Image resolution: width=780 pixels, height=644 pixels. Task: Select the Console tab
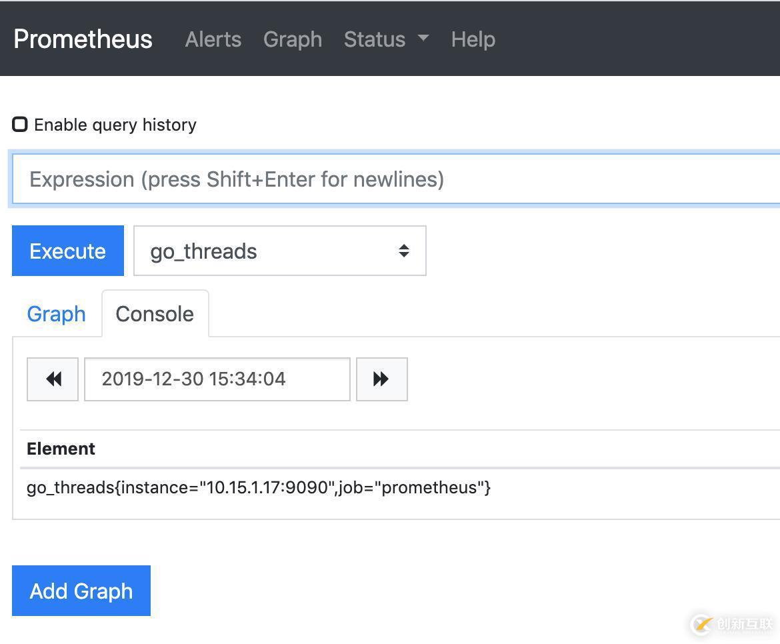click(155, 314)
